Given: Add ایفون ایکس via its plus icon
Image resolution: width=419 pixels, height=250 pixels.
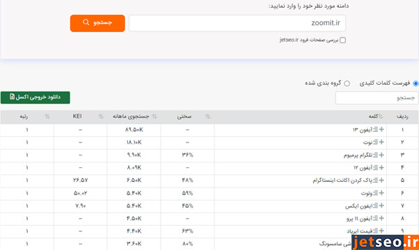Looking at the screenshot, I should click(x=381, y=206).
